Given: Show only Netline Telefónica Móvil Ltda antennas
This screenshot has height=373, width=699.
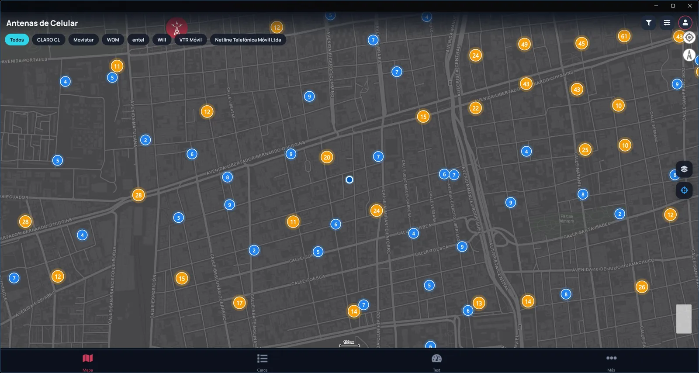Looking at the screenshot, I should 248,40.
